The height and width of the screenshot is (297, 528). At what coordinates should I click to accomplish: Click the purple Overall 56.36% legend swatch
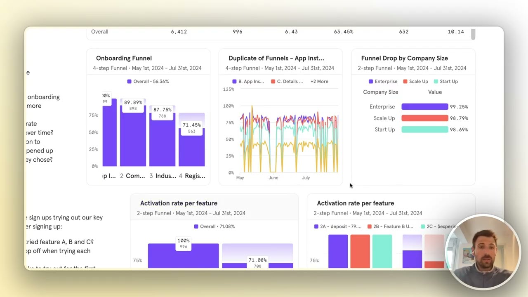(129, 81)
